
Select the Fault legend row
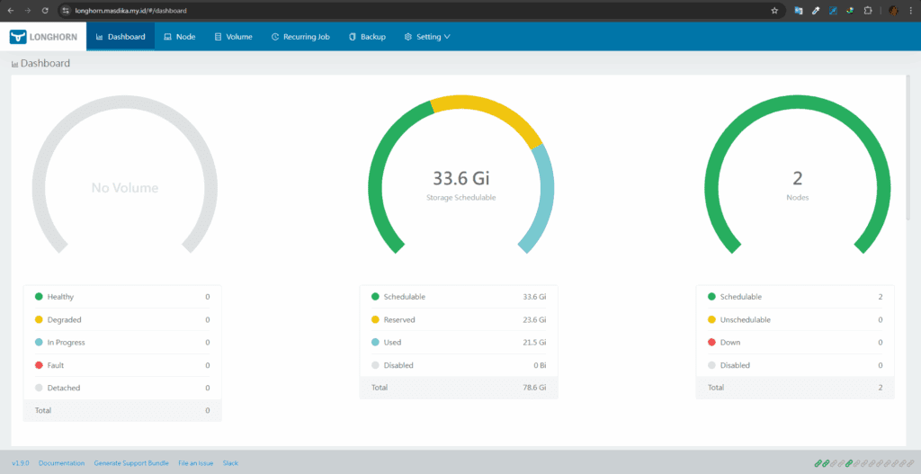click(x=122, y=365)
